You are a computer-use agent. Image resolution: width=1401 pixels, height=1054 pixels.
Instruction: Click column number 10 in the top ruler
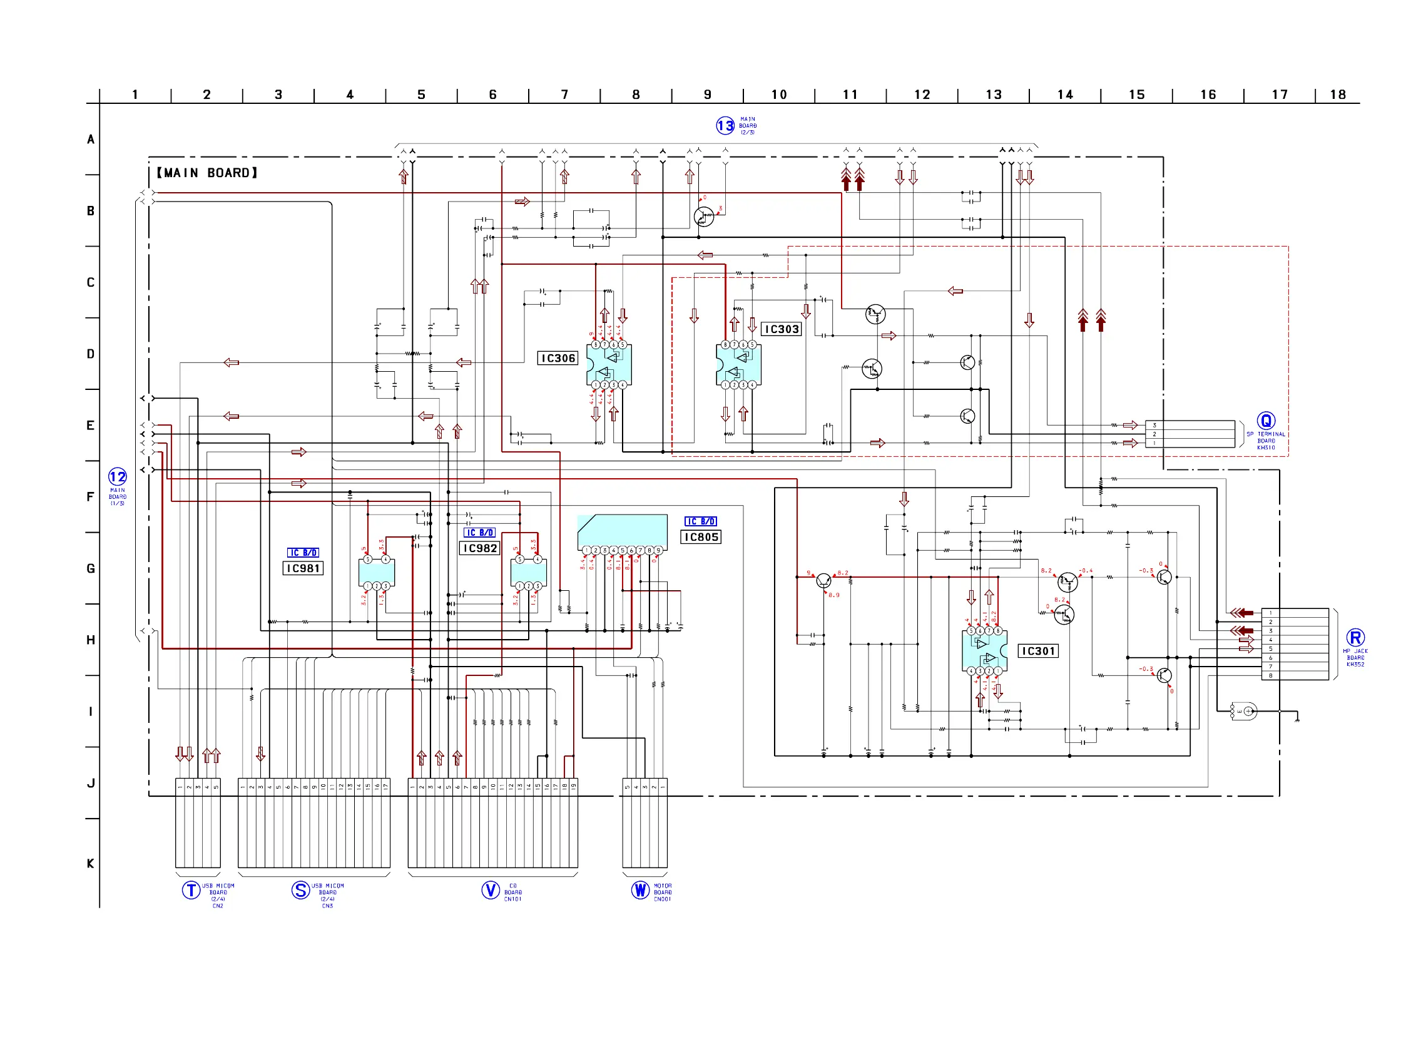[779, 95]
